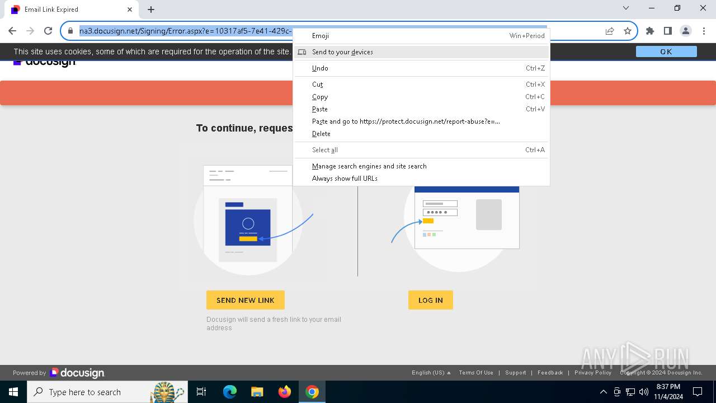
Task: Open the Privacy Policy footer link
Action: pyautogui.click(x=593, y=373)
